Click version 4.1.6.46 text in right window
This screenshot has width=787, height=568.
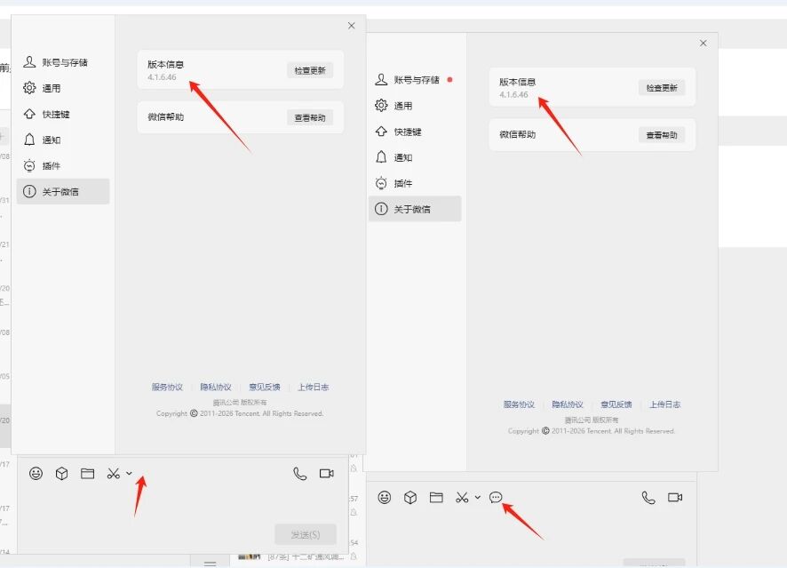(514, 94)
